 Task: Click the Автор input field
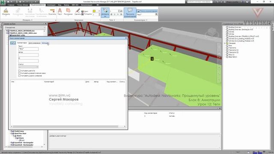tap(28, 55)
